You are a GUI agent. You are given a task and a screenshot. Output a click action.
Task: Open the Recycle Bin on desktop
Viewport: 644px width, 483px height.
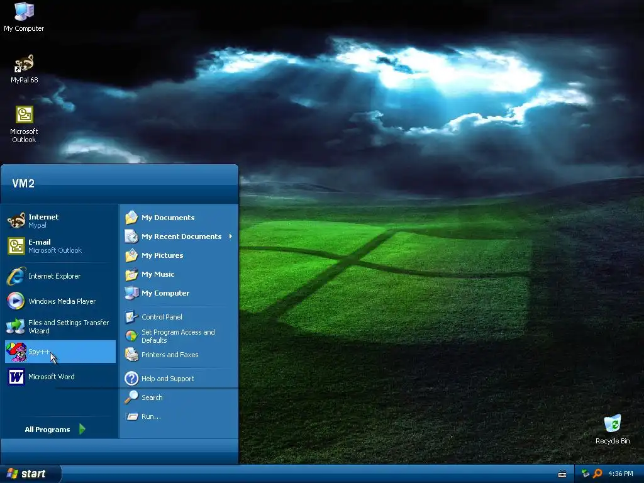click(x=613, y=430)
